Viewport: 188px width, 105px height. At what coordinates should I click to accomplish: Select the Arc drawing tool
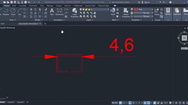coord(20,12)
